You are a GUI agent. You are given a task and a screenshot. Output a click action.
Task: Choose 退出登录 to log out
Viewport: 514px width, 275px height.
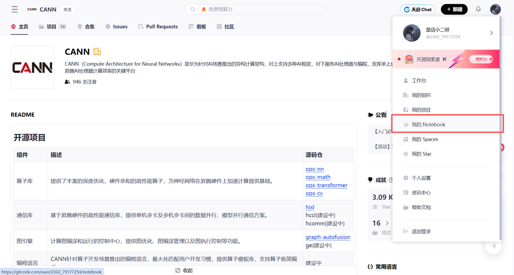click(x=446, y=231)
